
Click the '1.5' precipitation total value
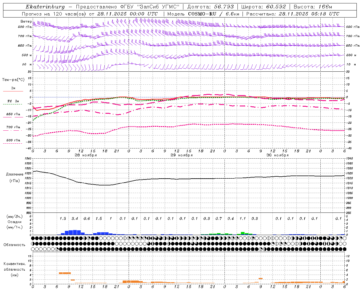click(x=99, y=219)
